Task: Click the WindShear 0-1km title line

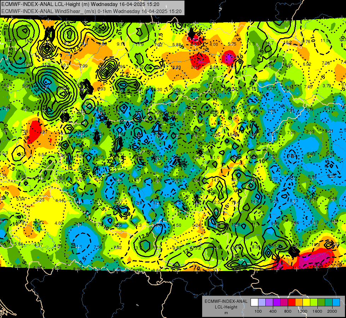Action: (x=91, y=11)
